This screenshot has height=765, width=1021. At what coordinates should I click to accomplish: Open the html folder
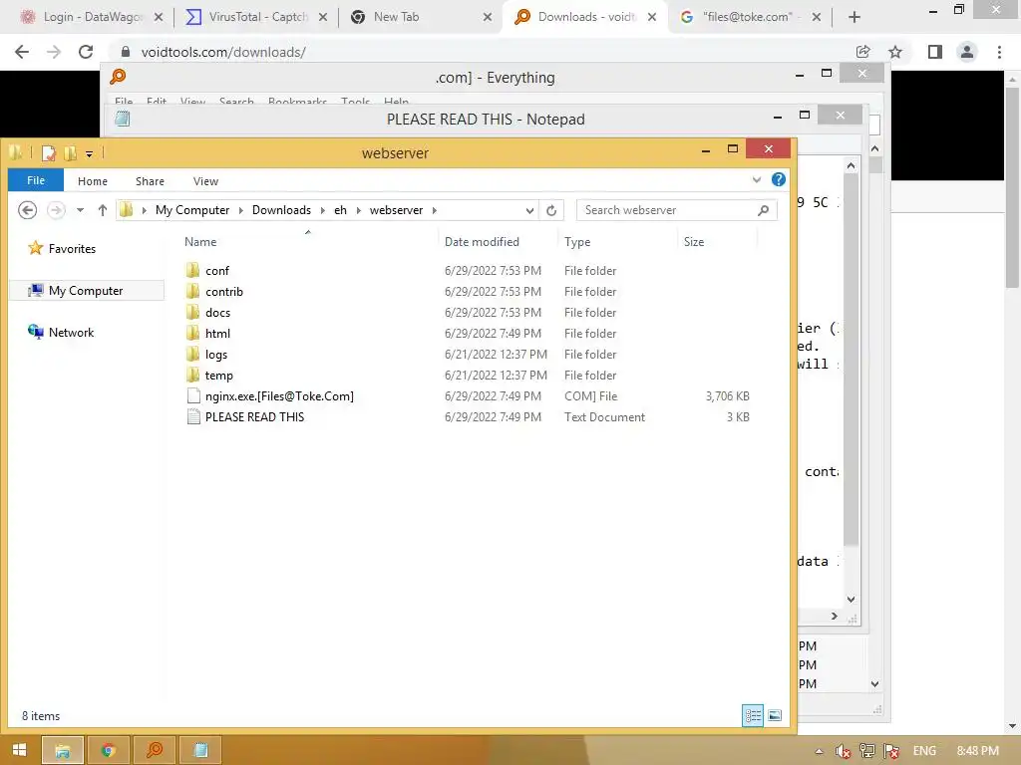point(217,333)
